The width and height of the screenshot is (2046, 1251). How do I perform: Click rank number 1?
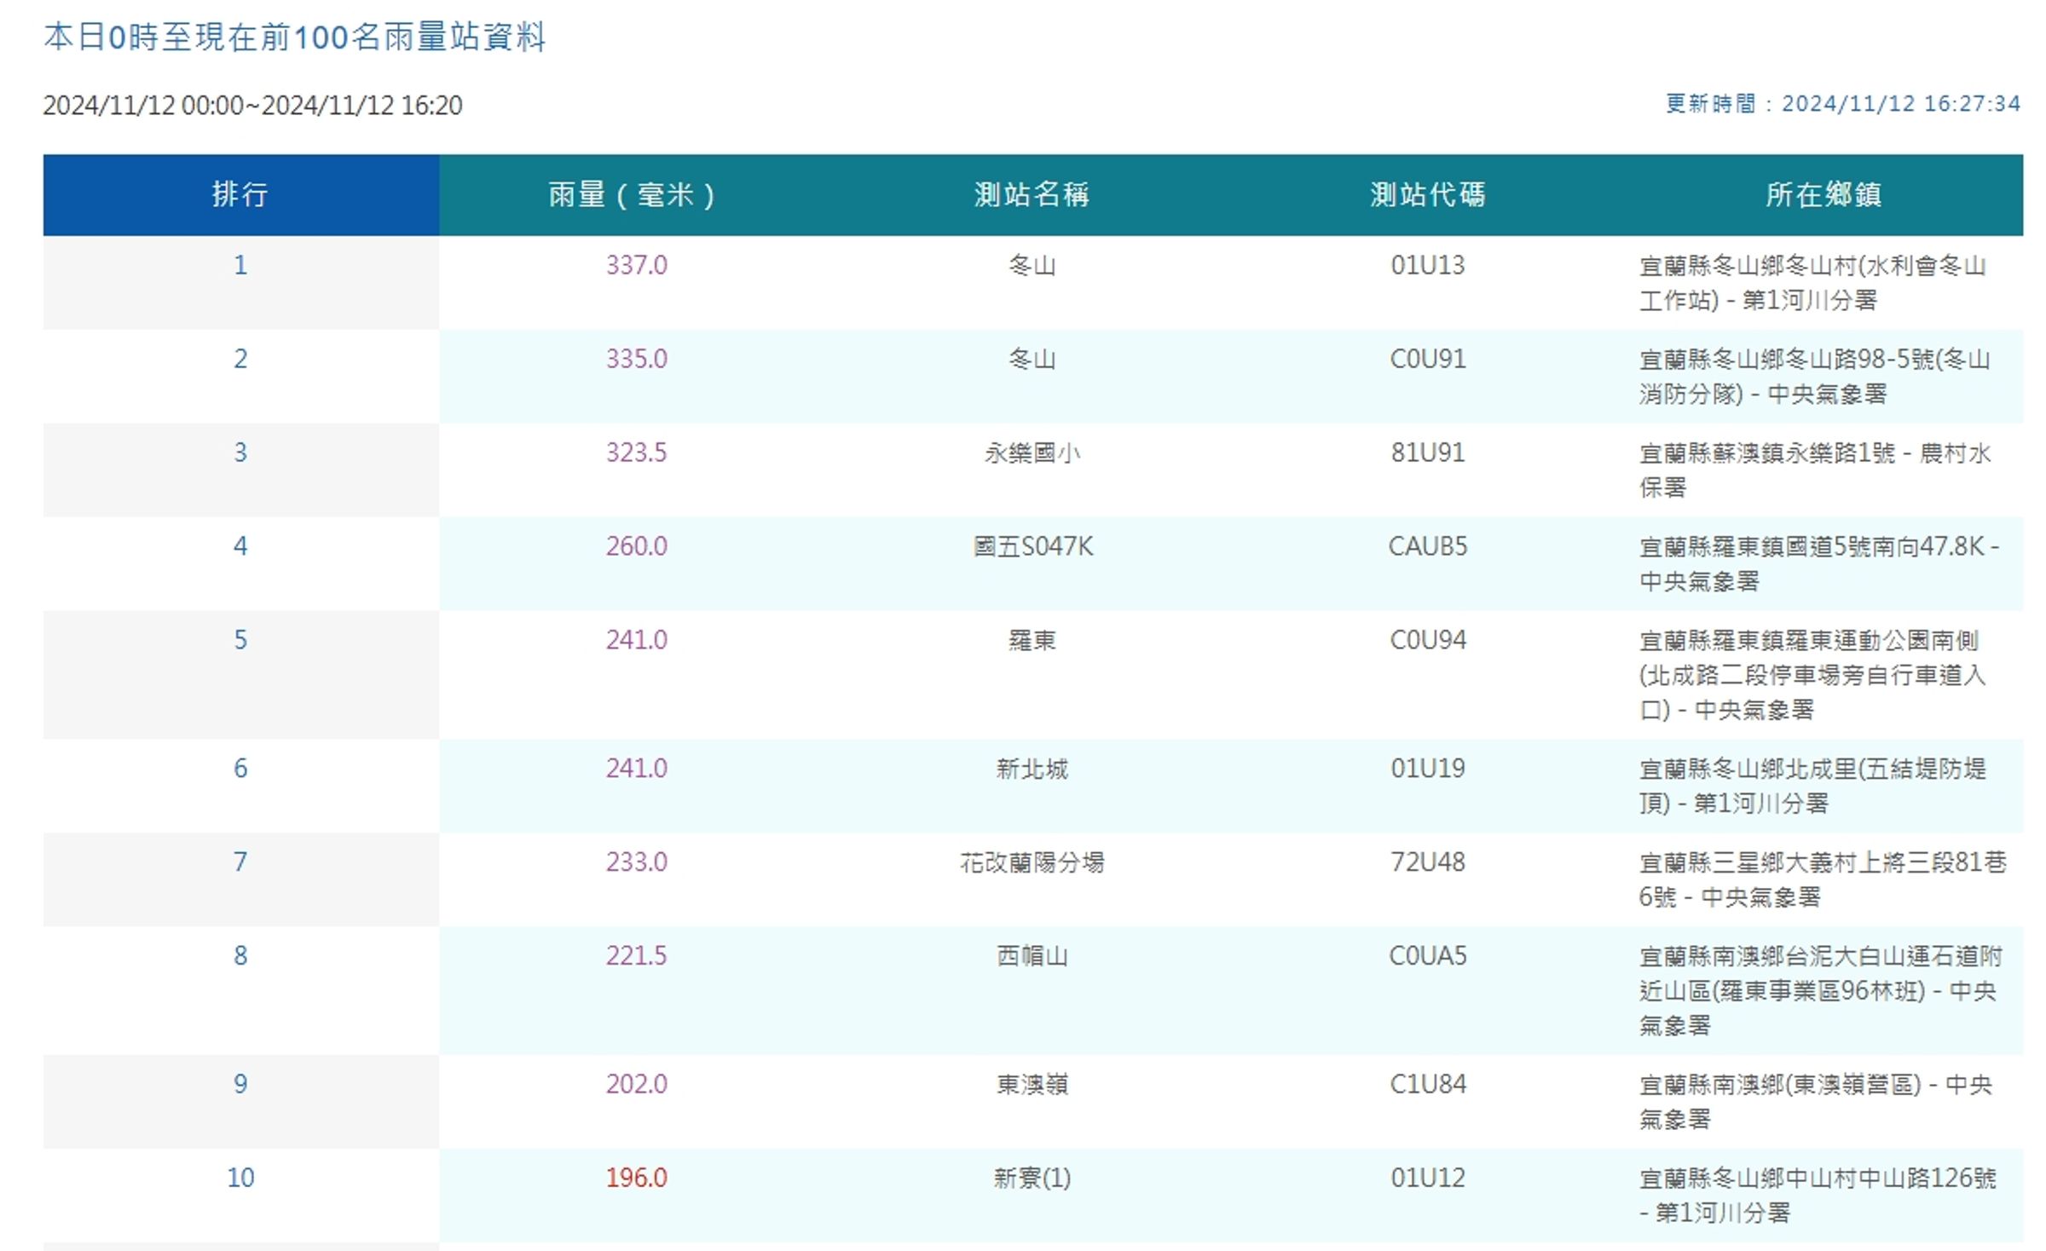[241, 265]
